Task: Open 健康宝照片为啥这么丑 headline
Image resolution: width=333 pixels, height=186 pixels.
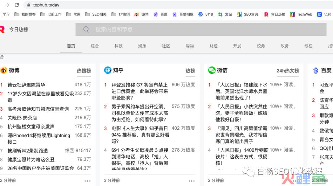Action: coord(31,160)
